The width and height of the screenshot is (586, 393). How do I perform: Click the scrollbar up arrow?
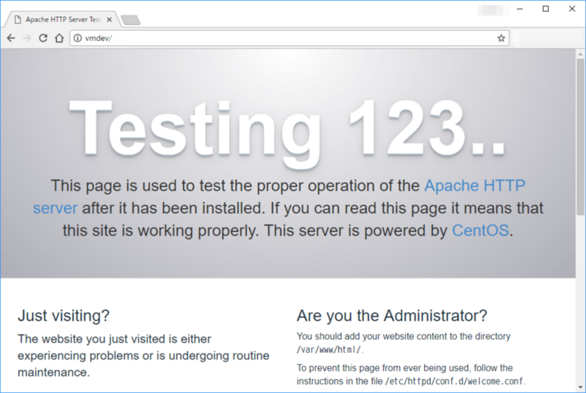tap(581, 54)
